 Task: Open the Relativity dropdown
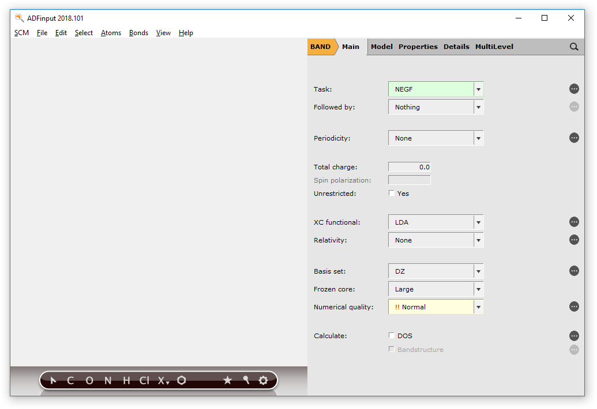coord(435,240)
